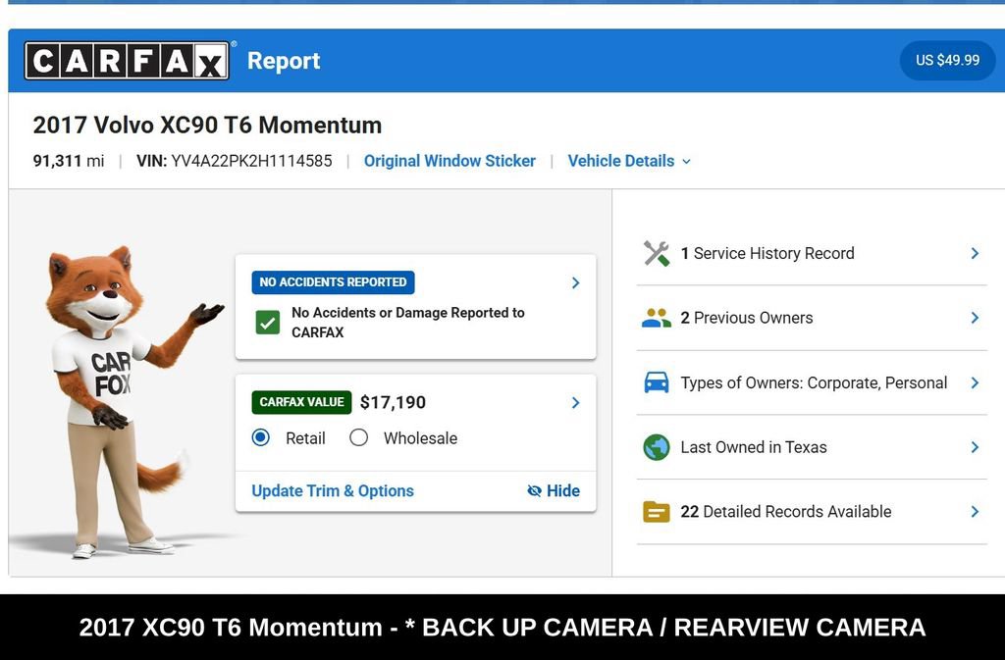
Task: Click the yellow folder detailed records icon
Action: pyautogui.click(x=657, y=512)
